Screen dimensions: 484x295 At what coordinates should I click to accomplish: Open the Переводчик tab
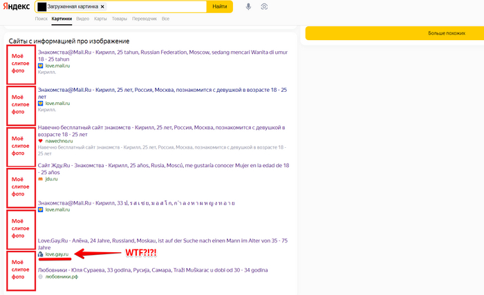[145, 19]
